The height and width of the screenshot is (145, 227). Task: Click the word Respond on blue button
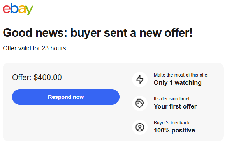pos(60,97)
